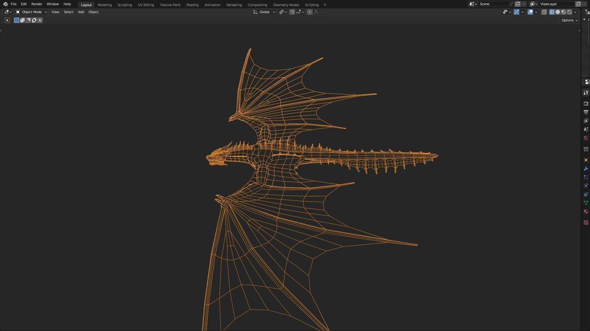Switch to the Animation workspace tab
The image size is (590, 331).
coord(212,5)
